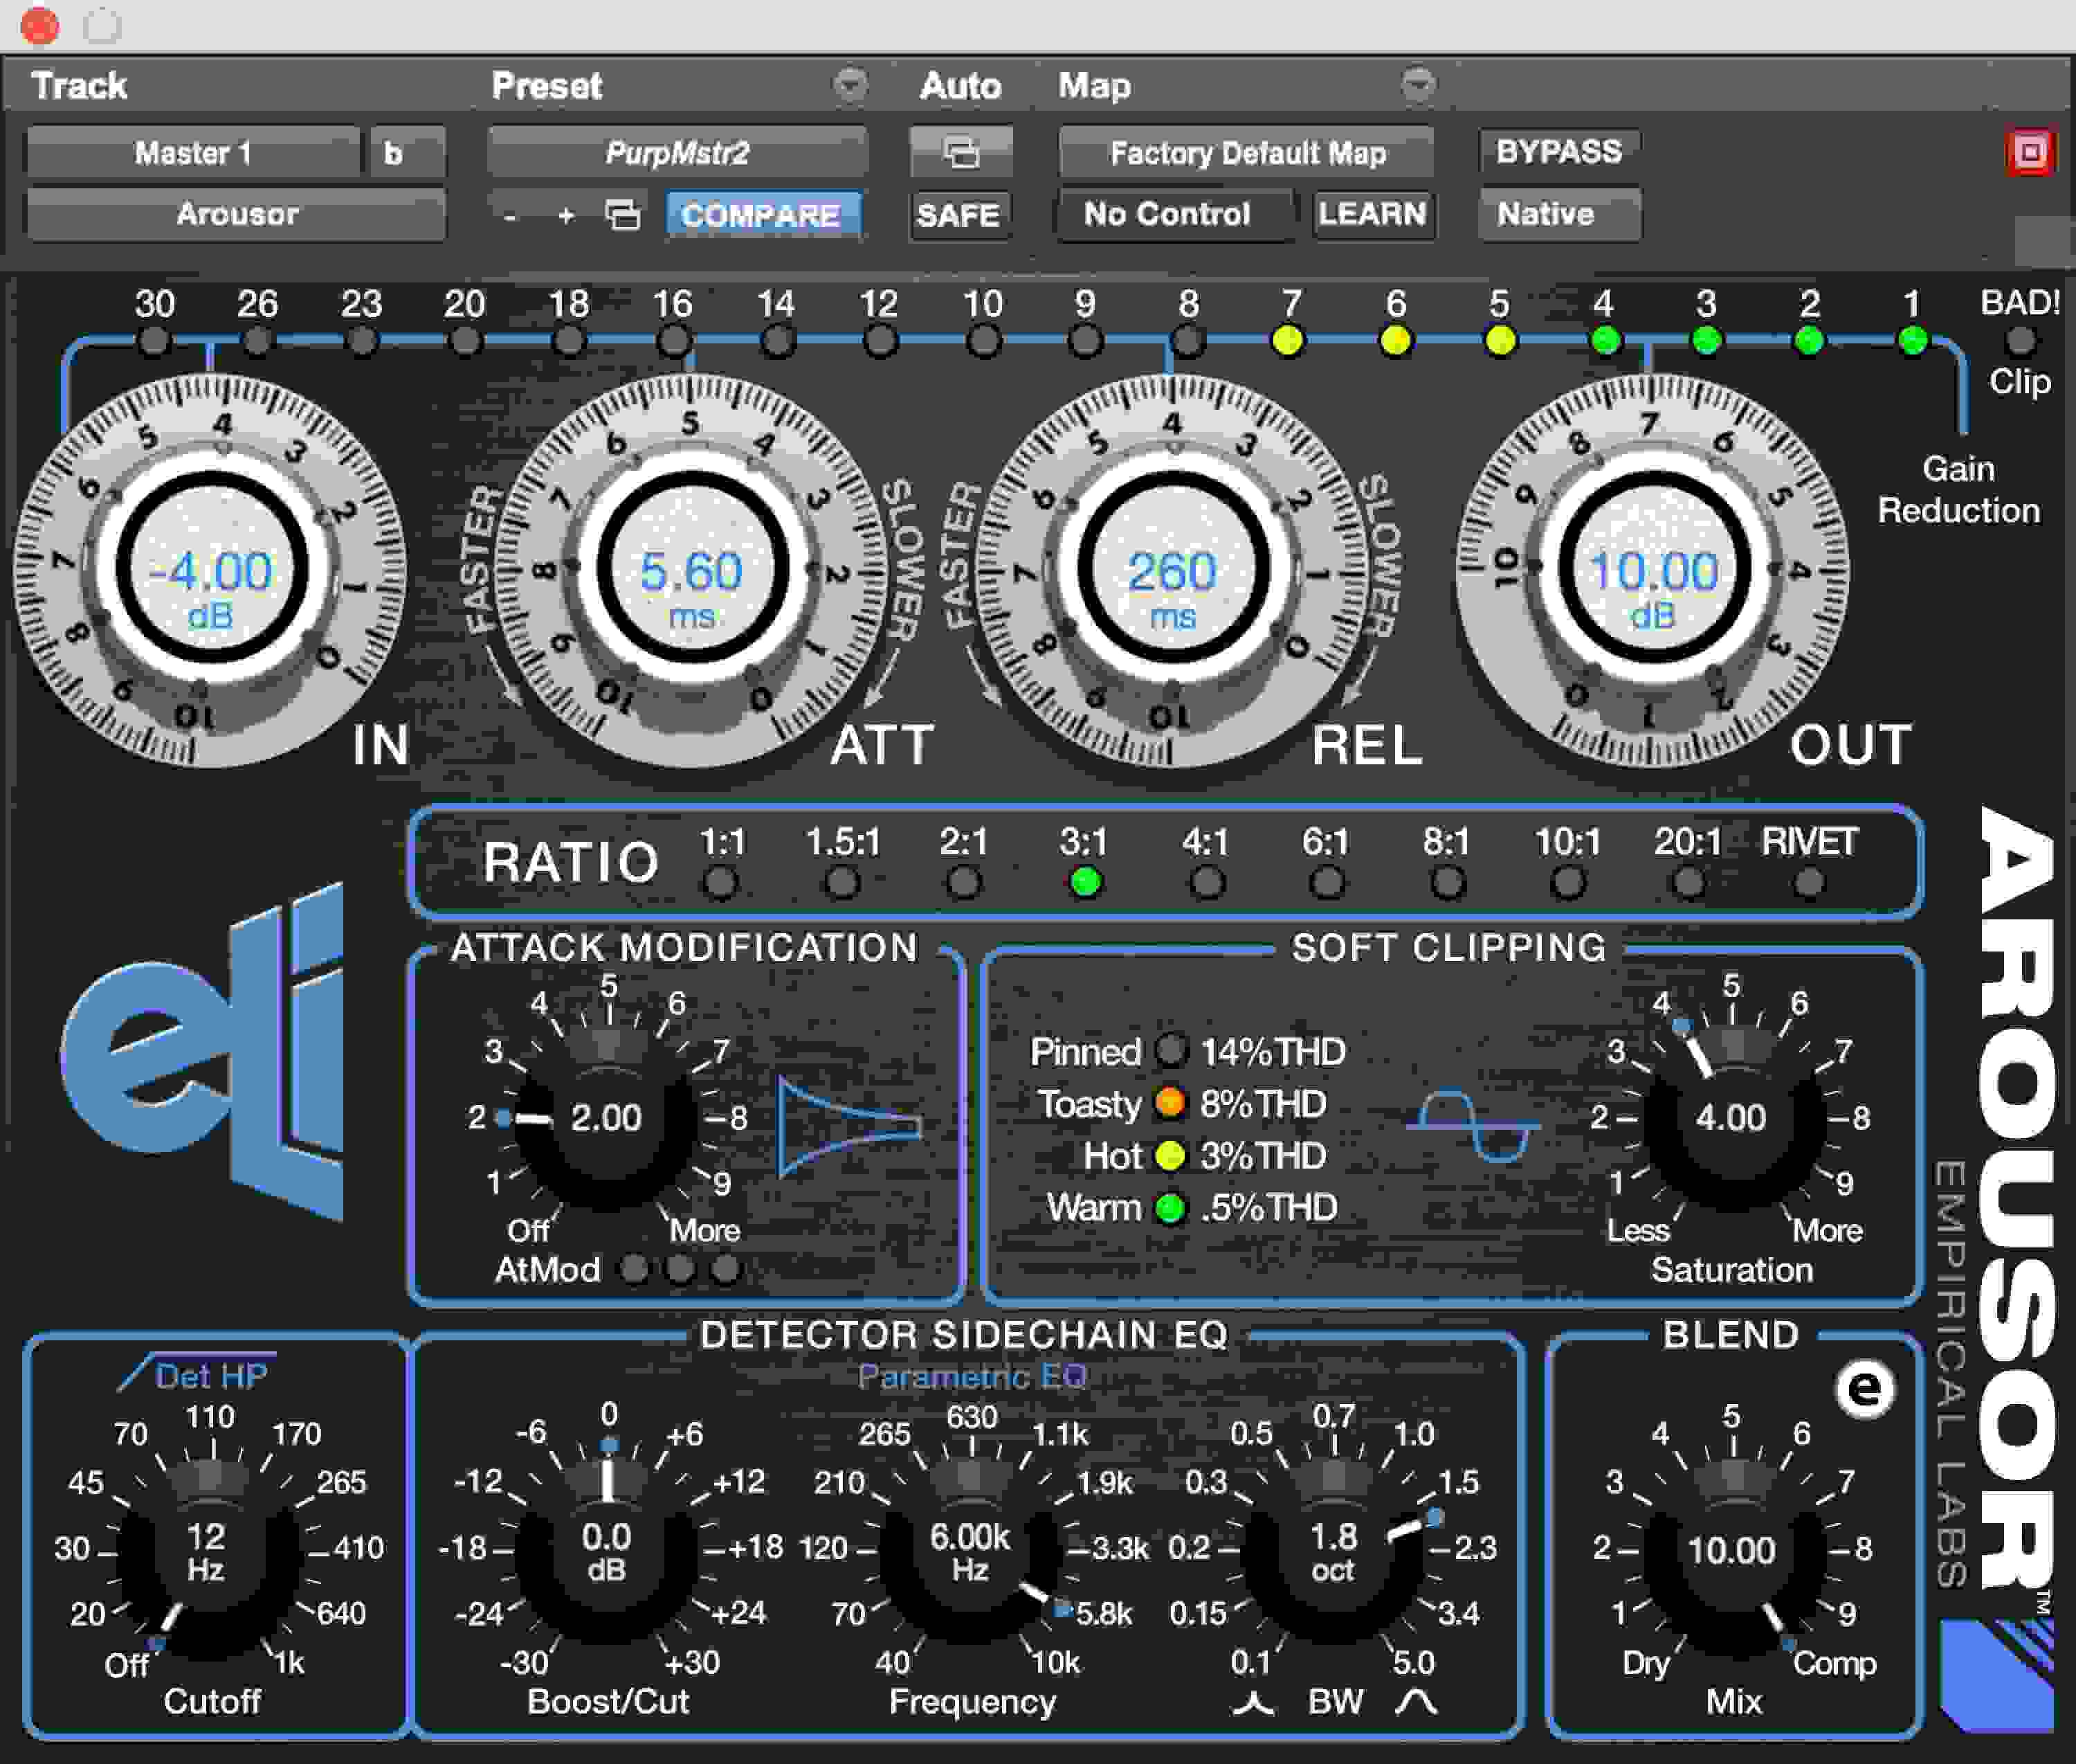
Task: Open the Arousor plugin insert selector
Action: pyautogui.click(x=236, y=214)
